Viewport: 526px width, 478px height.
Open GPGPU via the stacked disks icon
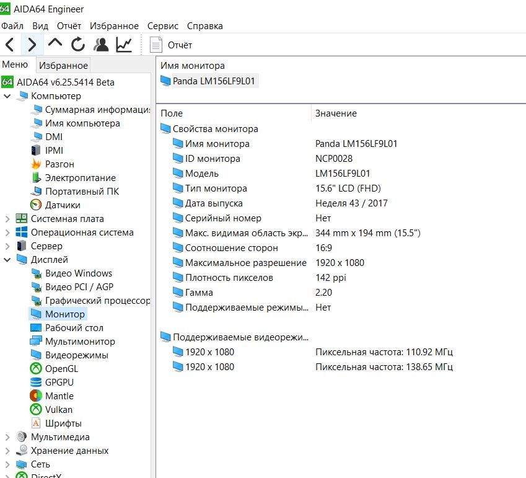36,383
